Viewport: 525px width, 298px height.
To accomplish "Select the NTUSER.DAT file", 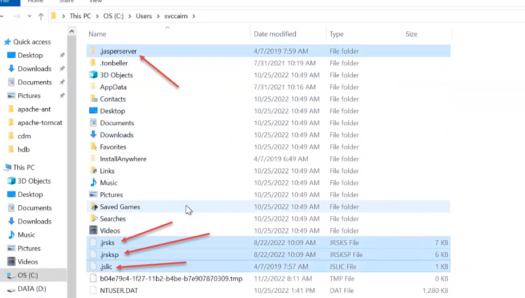I will (x=118, y=291).
